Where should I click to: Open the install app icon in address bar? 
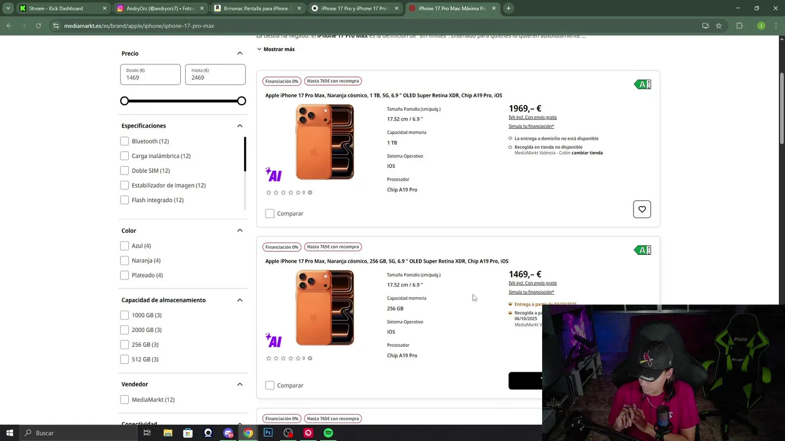(x=705, y=26)
